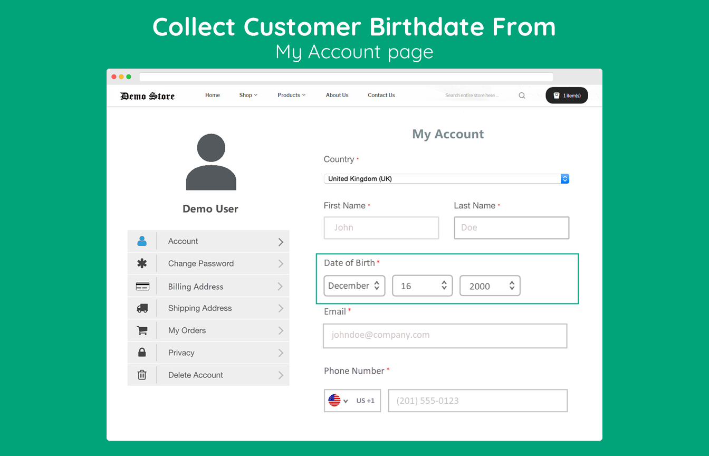709x456 pixels.
Task: Open the birth year 2000 dropdown
Action: pyautogui.click(x=490, y=286)
